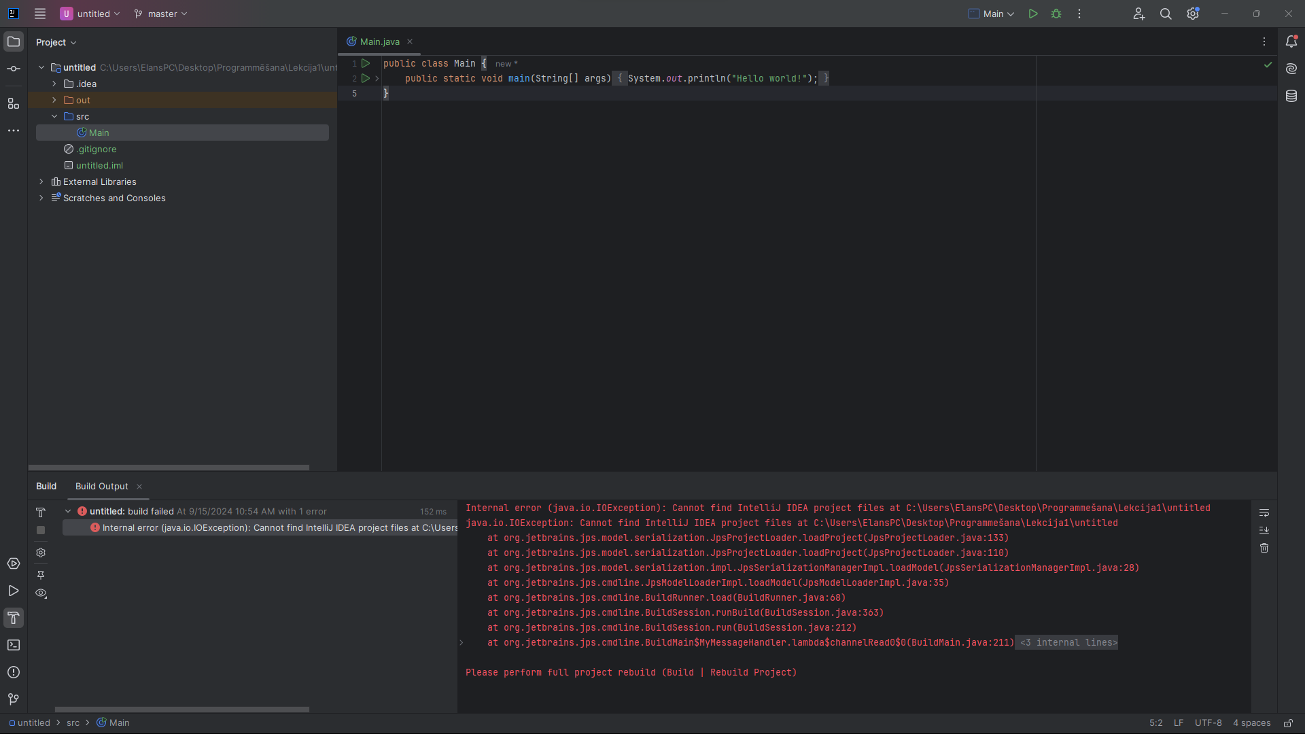This screenshot has height=734, width=1305.
Task: Toggle scroll to end in build output
Action: (1264, 530)
